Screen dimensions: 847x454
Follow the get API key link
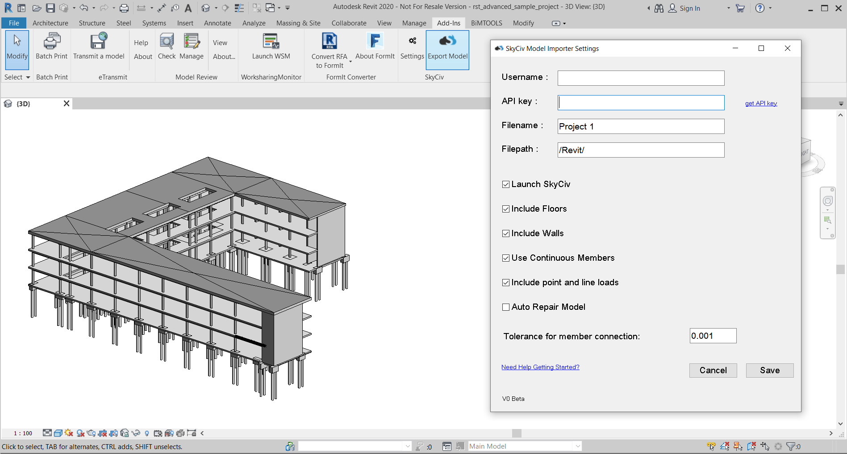pos(761,103)
